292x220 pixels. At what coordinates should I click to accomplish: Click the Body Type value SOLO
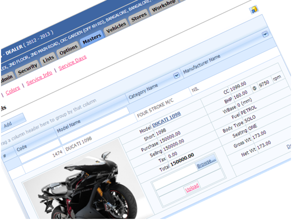click(x=250, y=119)
